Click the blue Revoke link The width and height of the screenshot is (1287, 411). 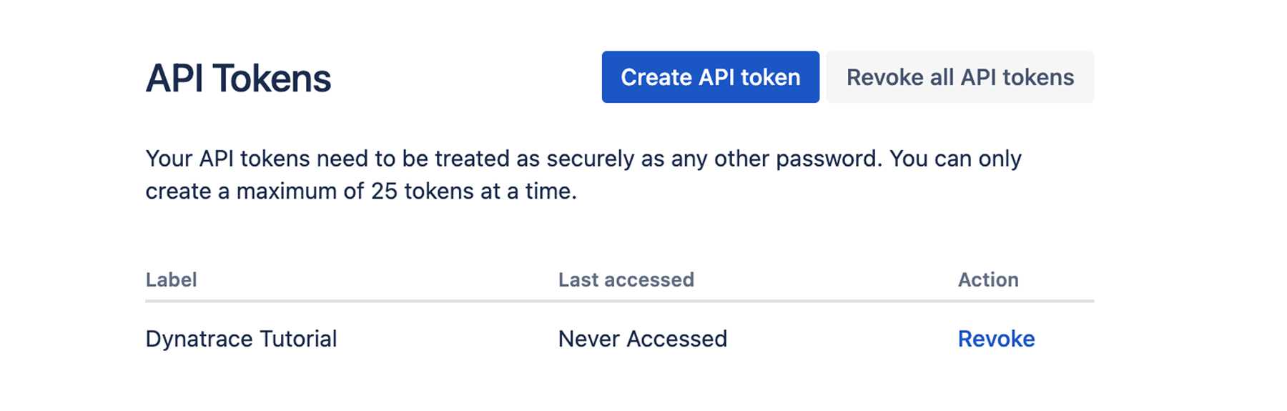(x=996, y=339)
